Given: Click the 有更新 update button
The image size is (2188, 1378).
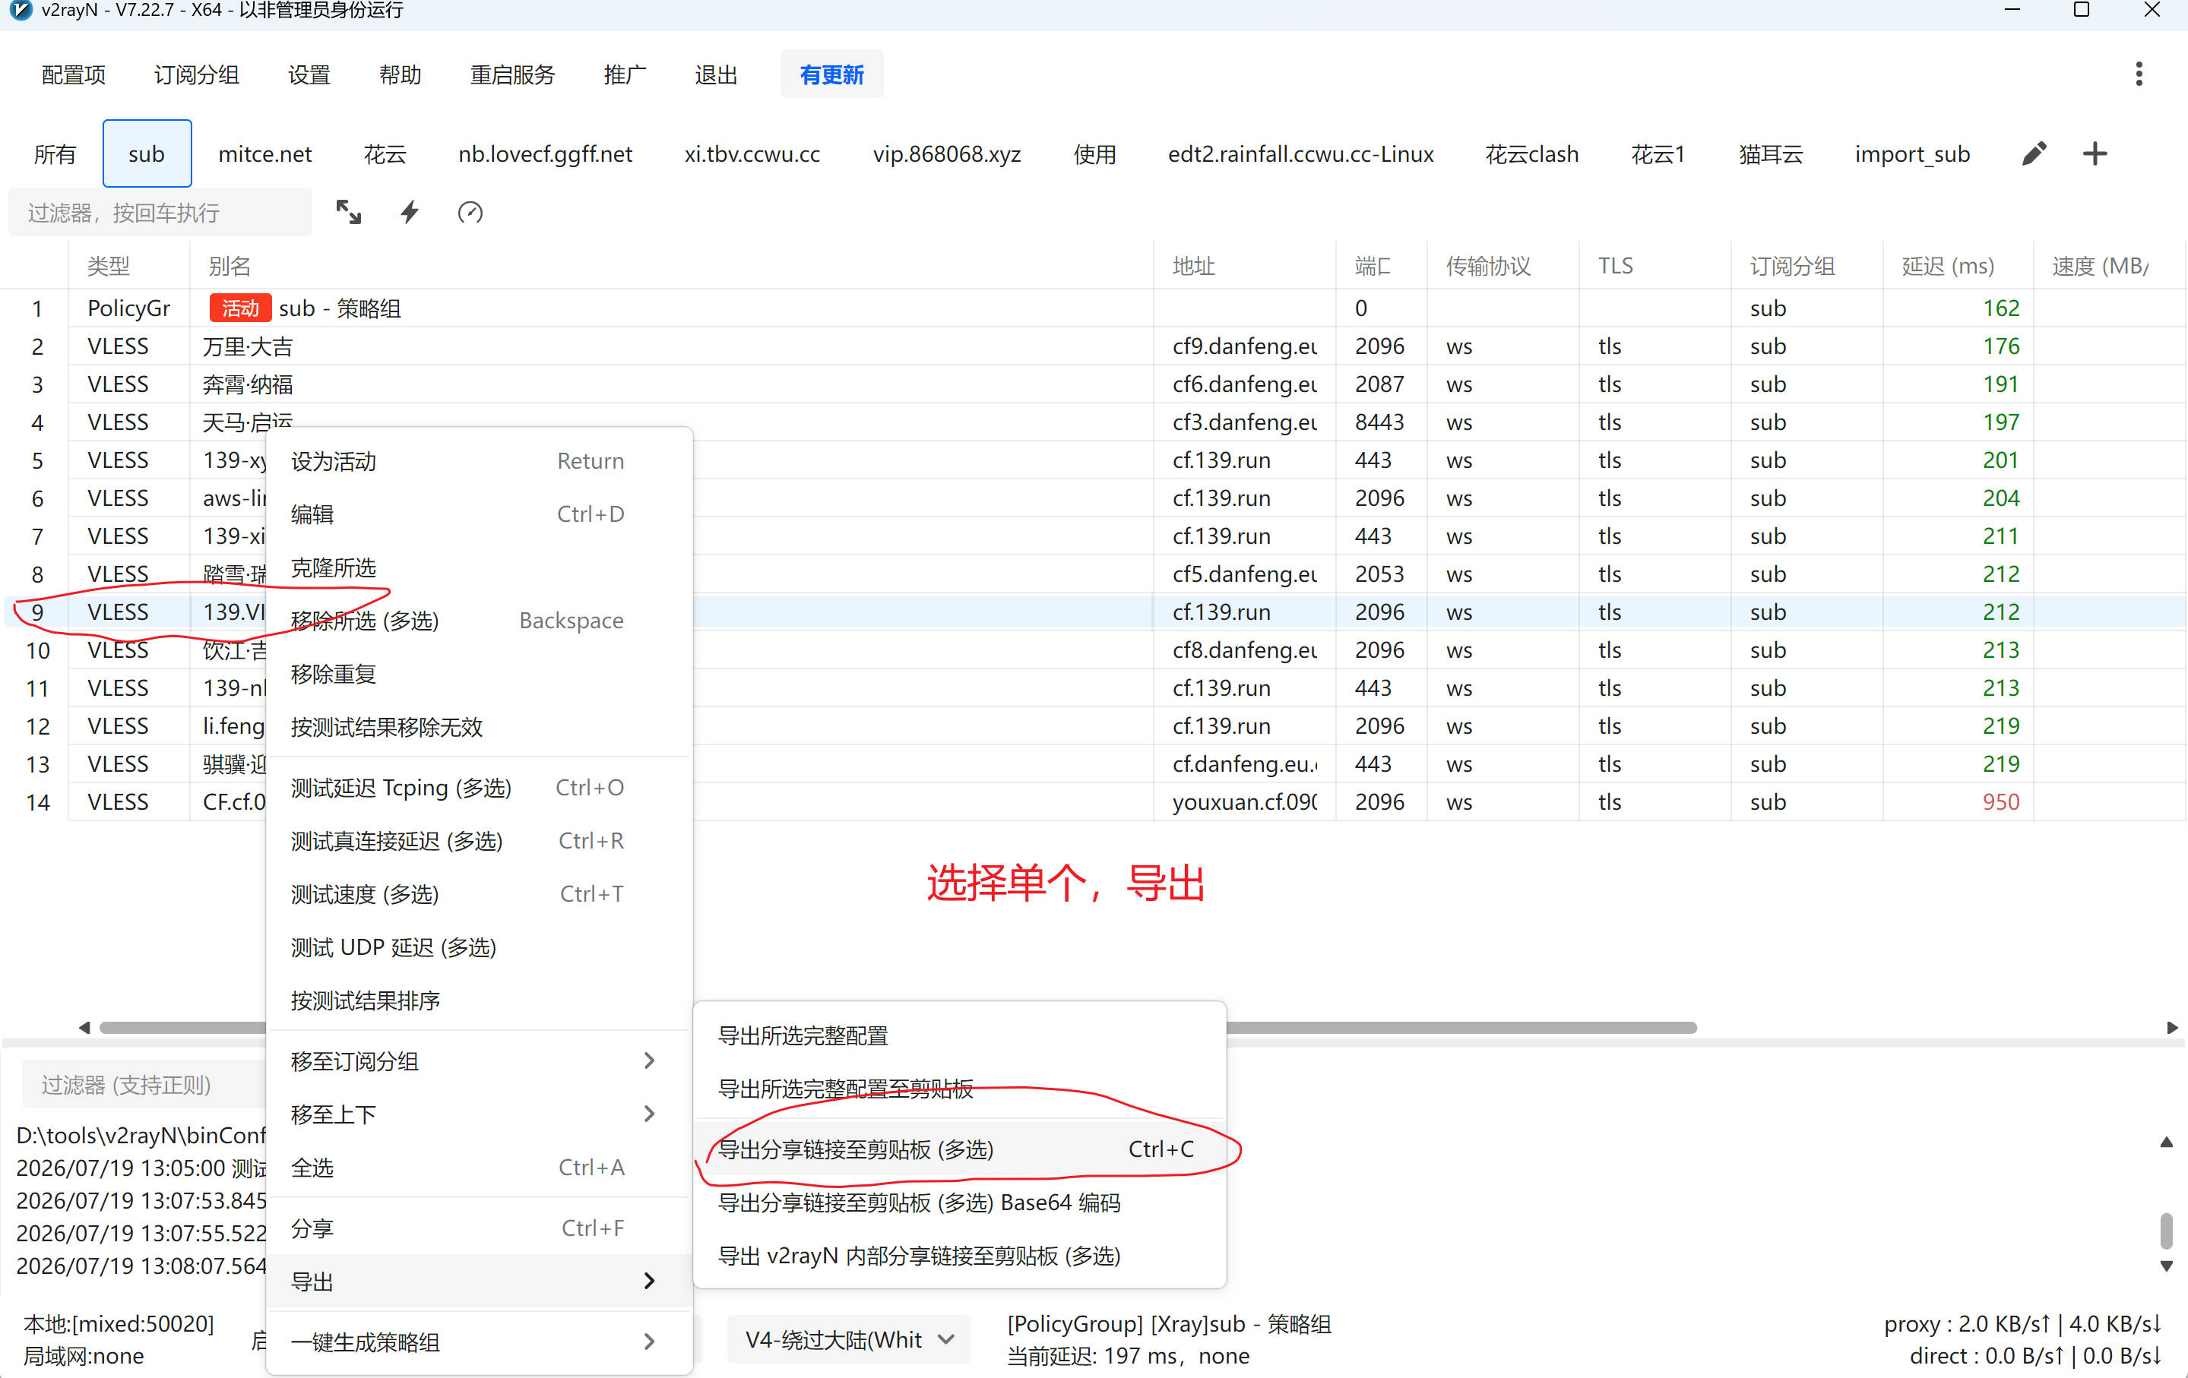Looking at the screenshot, I should tap(831, 74).
